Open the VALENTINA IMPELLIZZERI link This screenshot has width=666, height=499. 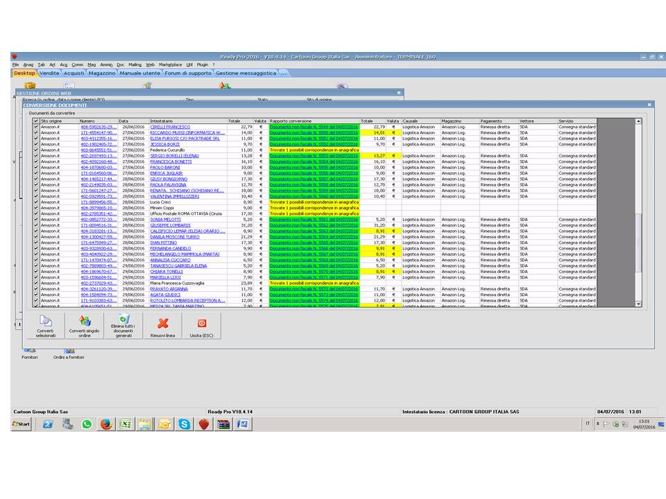click(x=175, y=196)
